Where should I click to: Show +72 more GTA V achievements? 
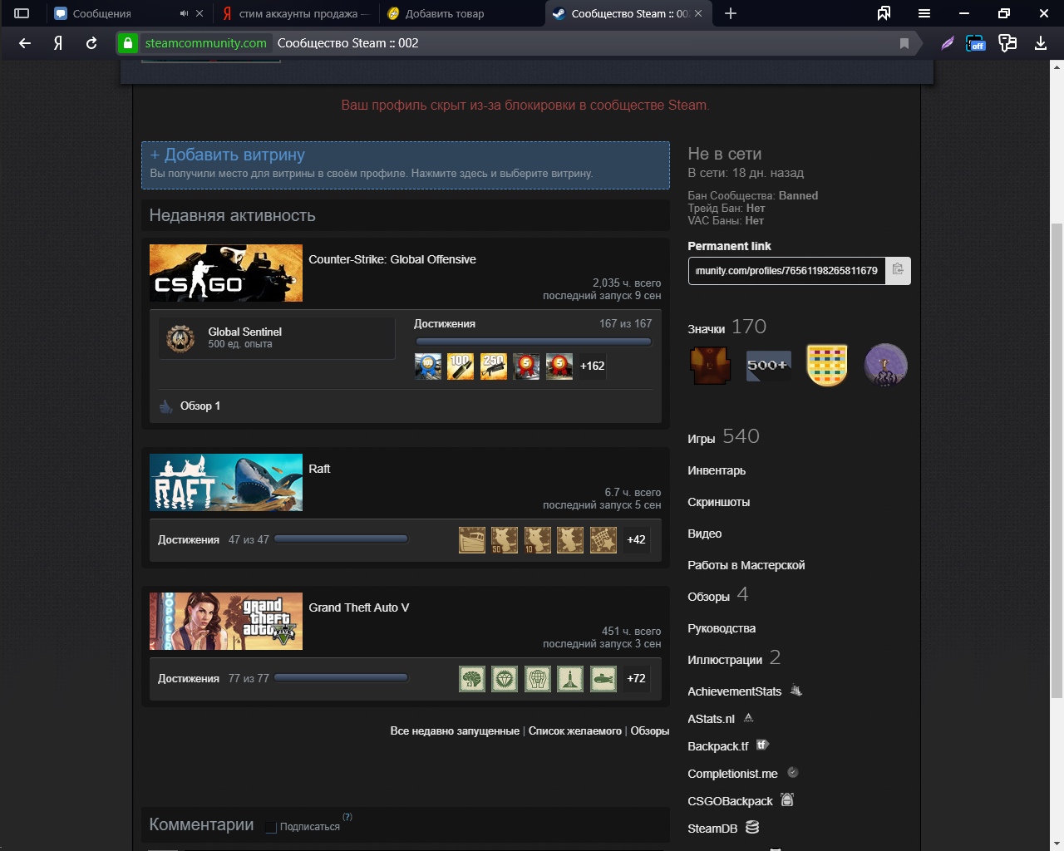tap(636, 678)
